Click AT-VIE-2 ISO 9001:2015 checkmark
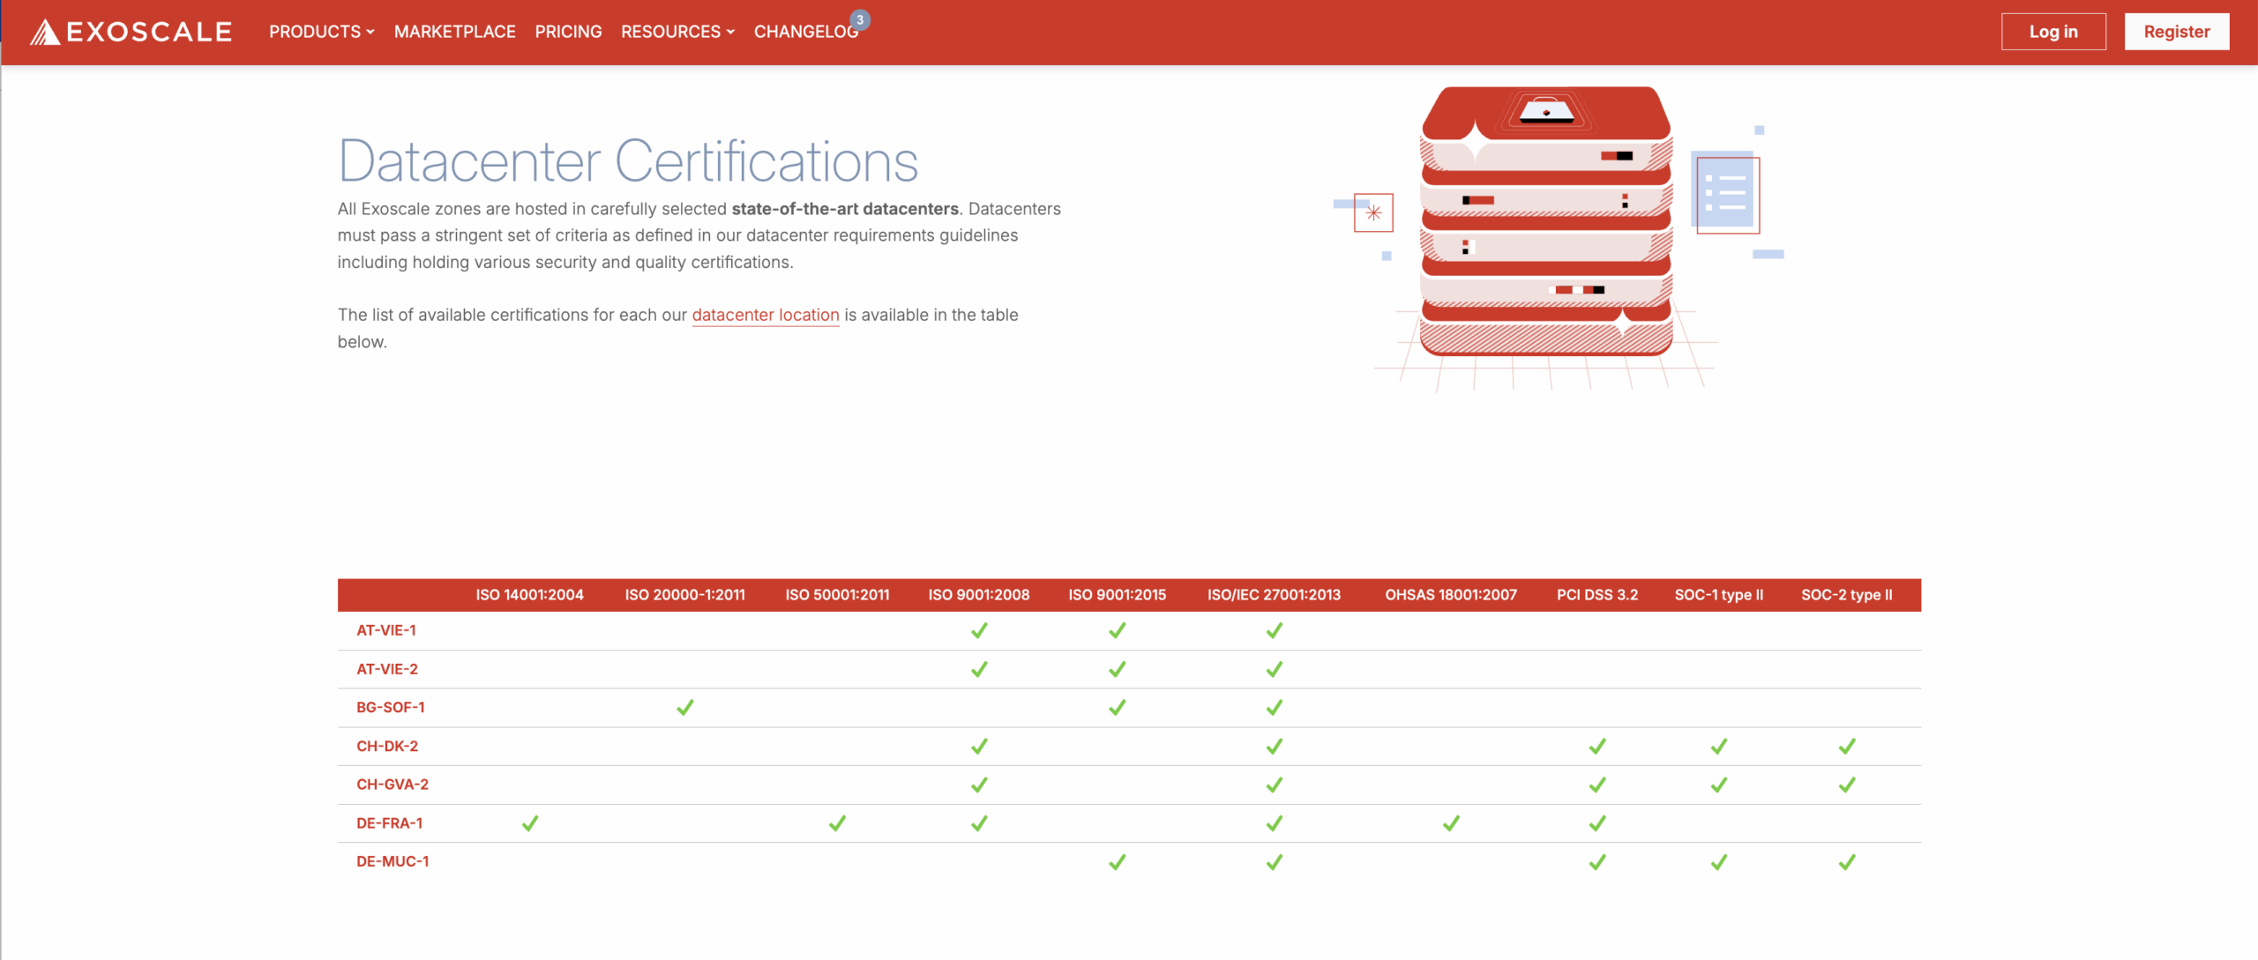Image resolution: width=2258 pixels, height=960 pixels. point(1118,669)
